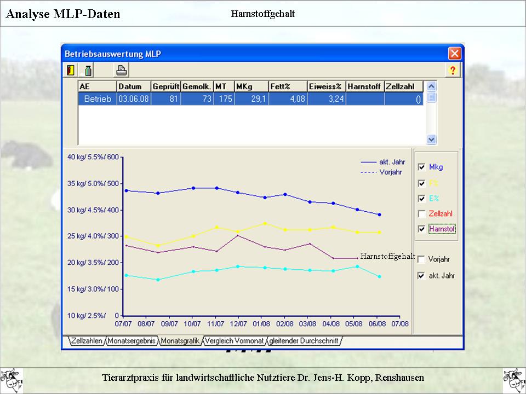Enable the Vorjahr comparison checkbox
The image size is (526, 394).
421,260
